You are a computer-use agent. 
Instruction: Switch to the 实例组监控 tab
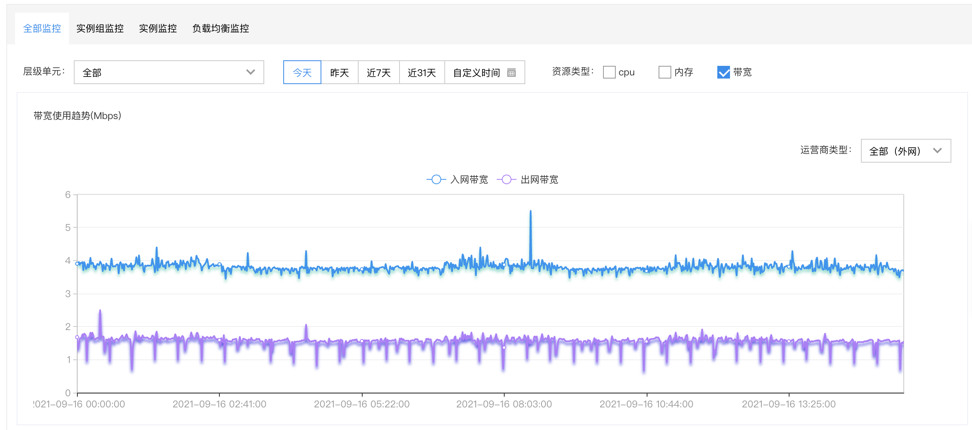100,29
